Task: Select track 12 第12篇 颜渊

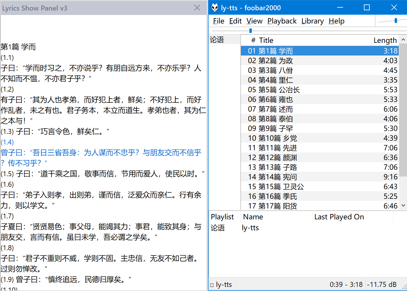Action: (320, 157)
